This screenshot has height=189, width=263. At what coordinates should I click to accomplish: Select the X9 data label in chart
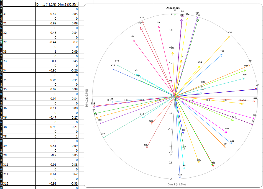coord(133,36)
